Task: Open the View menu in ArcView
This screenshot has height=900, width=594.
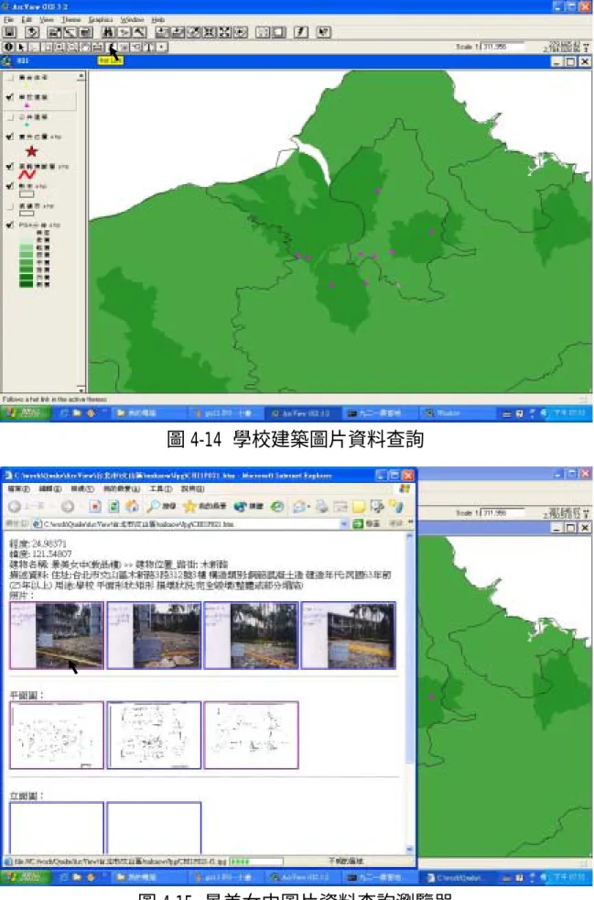Action: coord(47,19)
